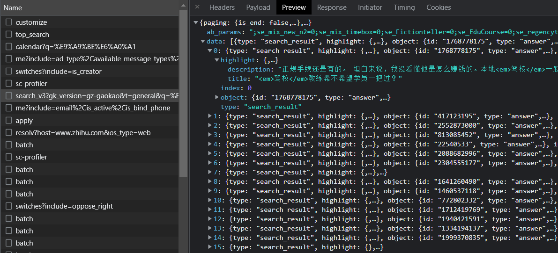This screenshot has height=253, width=558.
Task: Check the search_v3?gk_version request checkbox
Action: pyautogui.click(x=8, y=95)
